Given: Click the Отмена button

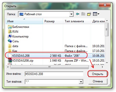Looking at the screenshot, I should tap(98, 81).
